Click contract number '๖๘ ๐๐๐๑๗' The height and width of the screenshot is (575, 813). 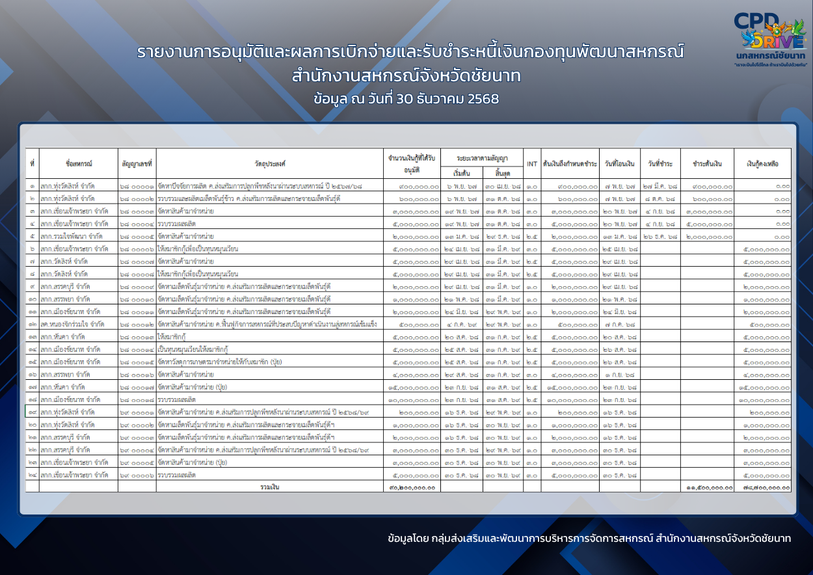pos(137,386)
